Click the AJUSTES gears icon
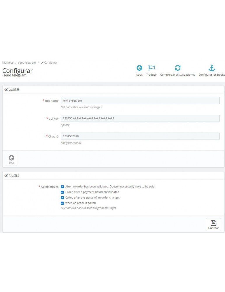 [6, 175]
